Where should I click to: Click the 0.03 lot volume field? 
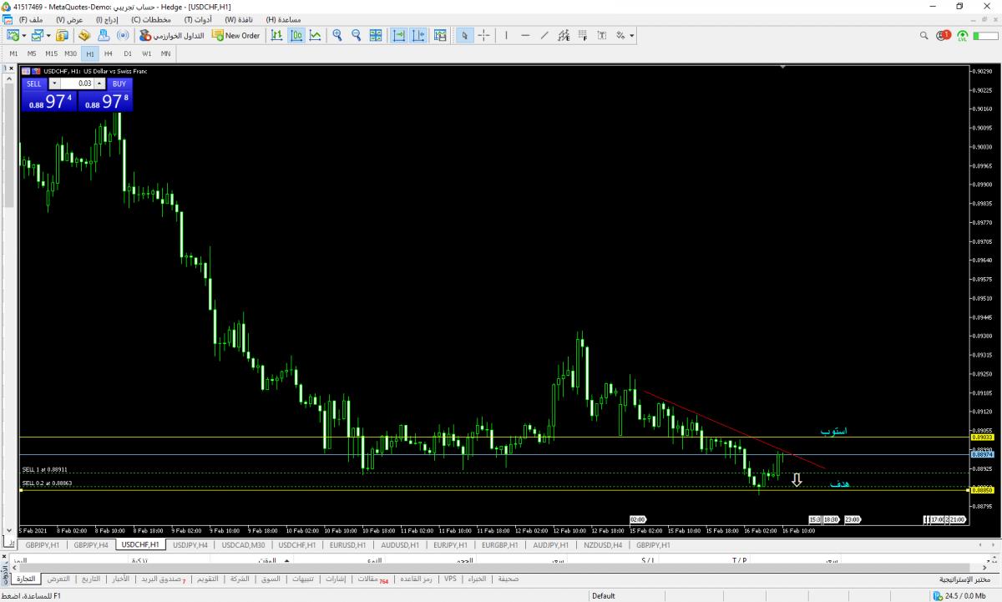[78, 83]
